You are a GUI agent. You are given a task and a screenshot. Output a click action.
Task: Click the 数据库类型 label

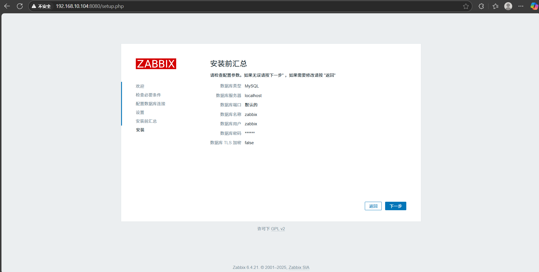(x=231, y=86)
